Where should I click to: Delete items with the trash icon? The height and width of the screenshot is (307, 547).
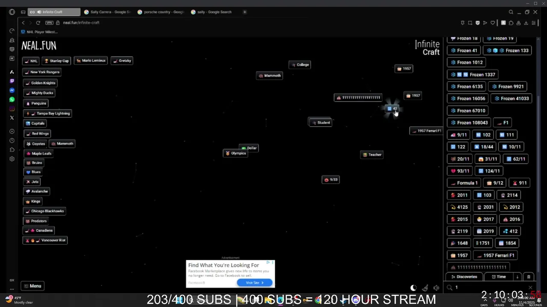tap(529, 277)
